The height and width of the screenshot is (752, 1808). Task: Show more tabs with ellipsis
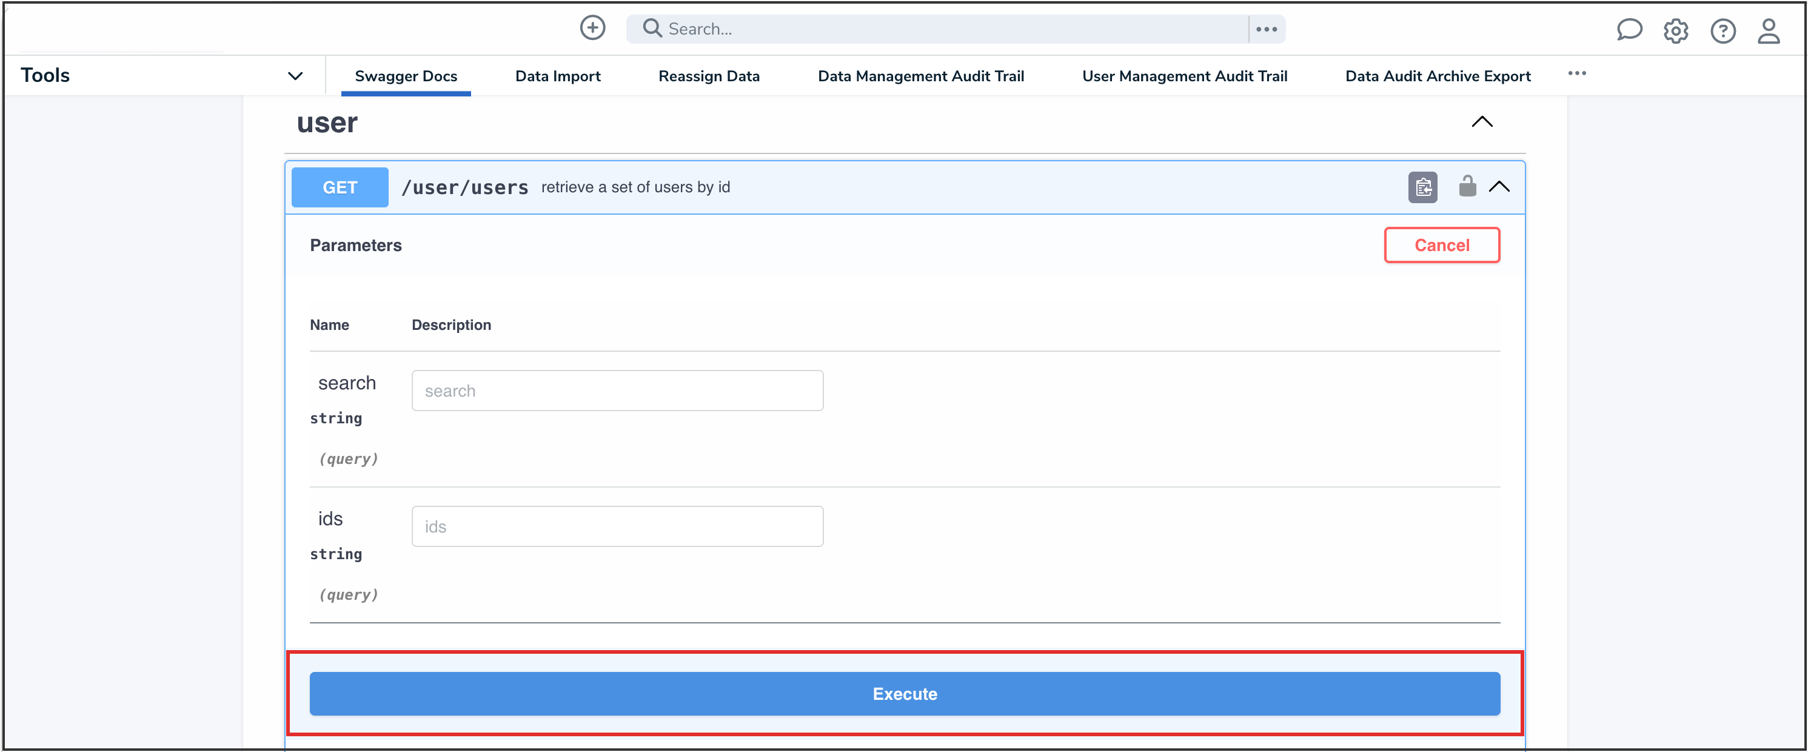[1576, 74]
